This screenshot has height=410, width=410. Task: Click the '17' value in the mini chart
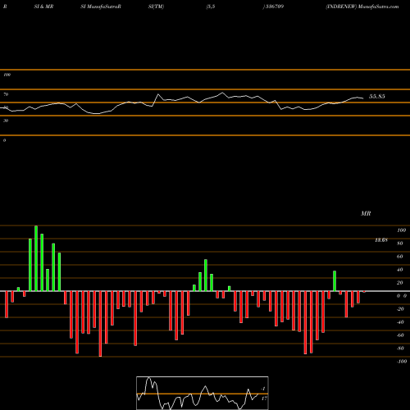[264, 399]
